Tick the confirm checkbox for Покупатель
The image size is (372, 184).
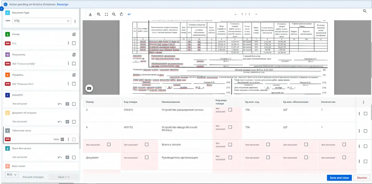(74, 63)
